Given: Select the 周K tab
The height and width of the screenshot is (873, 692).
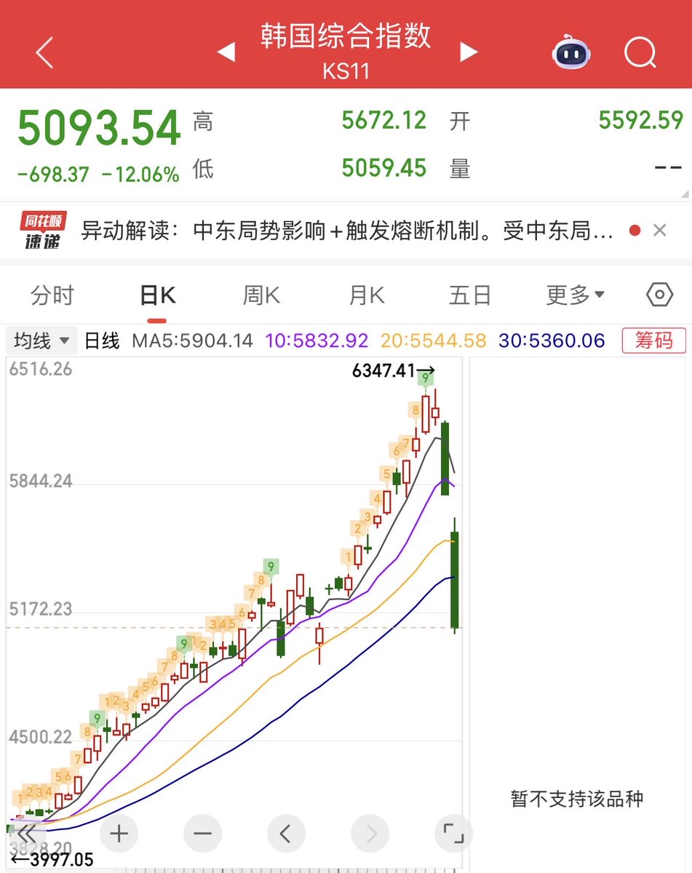Looking at the screenshot, I should [261, 295].
